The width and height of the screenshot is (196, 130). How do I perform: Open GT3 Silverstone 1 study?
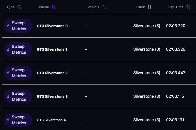coord(52,49)
